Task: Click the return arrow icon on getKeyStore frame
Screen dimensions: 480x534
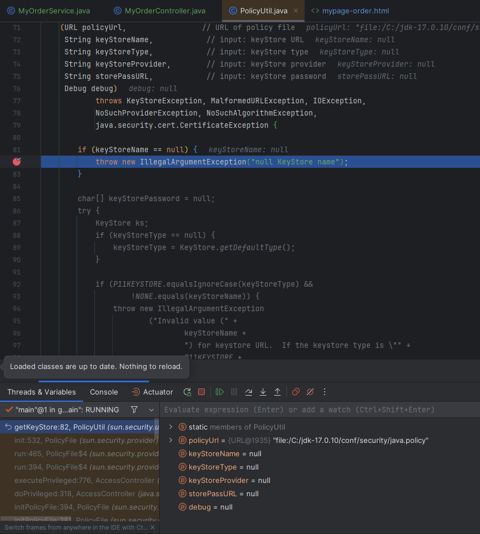Action: point(8,427)
